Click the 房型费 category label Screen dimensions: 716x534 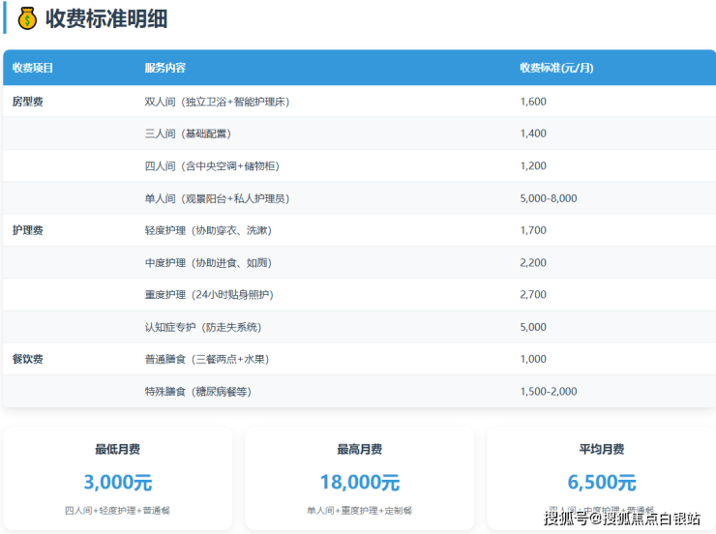click(28, 102)
